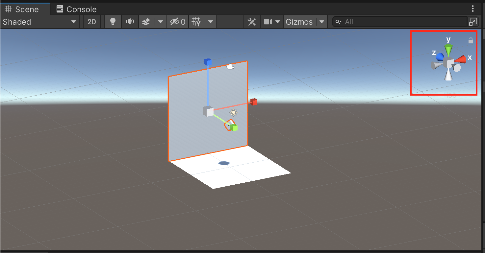
Task: Toggle the scene effects layers icon
Action: coord(146,22)
